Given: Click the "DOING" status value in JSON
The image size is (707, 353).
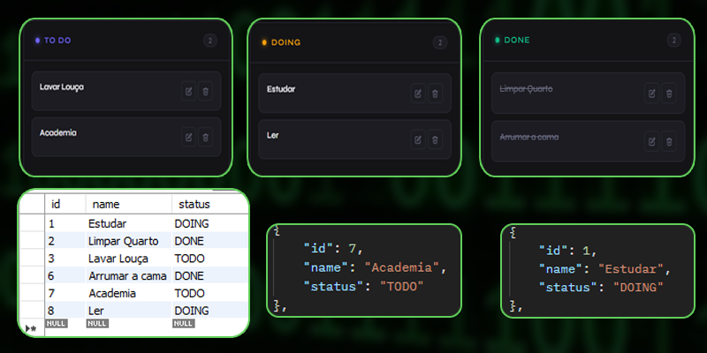Looking at the screenshot, I should pos(638,288).
